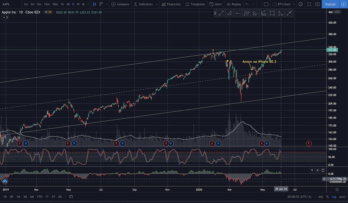Take a chart snapshot with camera icon
The height and width of the screenshot is (203, 348).
point(318,4)
